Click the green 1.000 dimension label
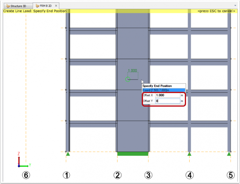 [132, 71]
